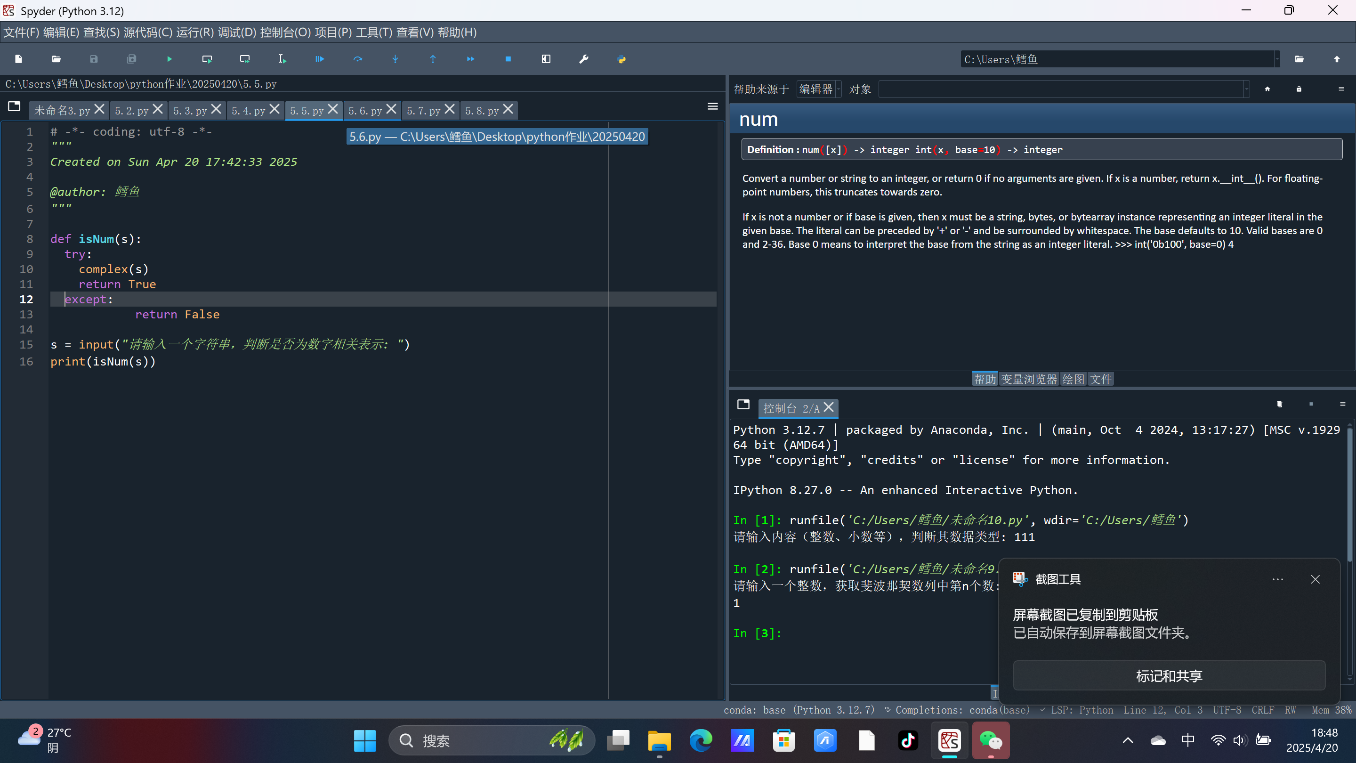The height and width of the screenshot is (763, 1356).
Task: Click the console vertical scrollbar
Action: point(1349,495)
